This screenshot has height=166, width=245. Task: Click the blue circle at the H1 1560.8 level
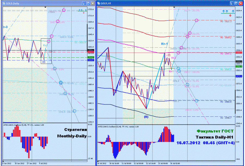point(197,101)
